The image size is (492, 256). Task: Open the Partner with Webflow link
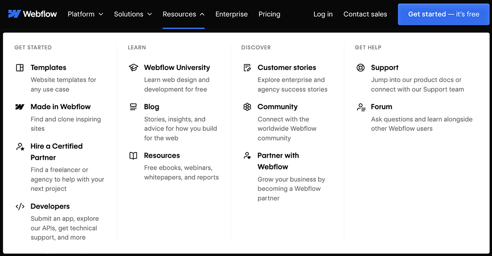click(278, 161)
